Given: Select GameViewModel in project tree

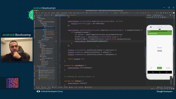Looking at the screenshot, I should (x=49, y=28).
